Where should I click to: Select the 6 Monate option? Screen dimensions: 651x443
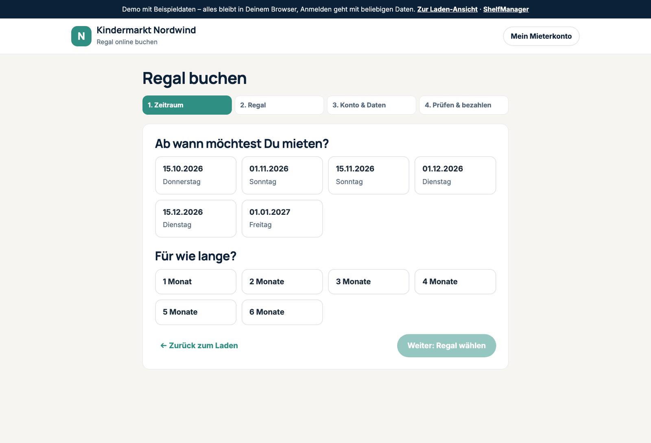(x=282, y=312)
